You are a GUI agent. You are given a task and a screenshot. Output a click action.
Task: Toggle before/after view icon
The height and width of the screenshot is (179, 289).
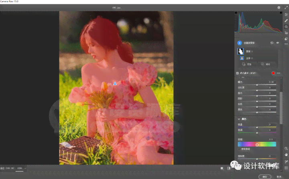tap(228, 168)
